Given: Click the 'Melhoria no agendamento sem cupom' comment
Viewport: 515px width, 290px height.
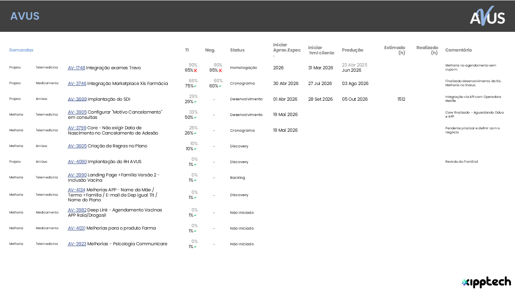Looking at the screenshot, I should (471, 67).
